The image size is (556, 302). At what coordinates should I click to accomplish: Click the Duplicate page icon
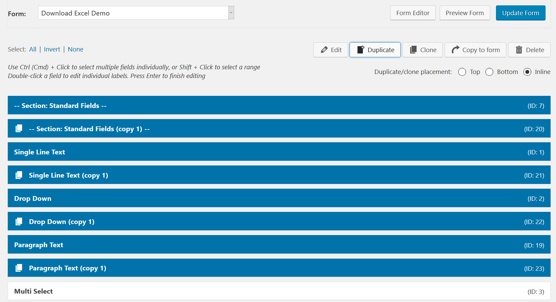[x=360, y=50]
